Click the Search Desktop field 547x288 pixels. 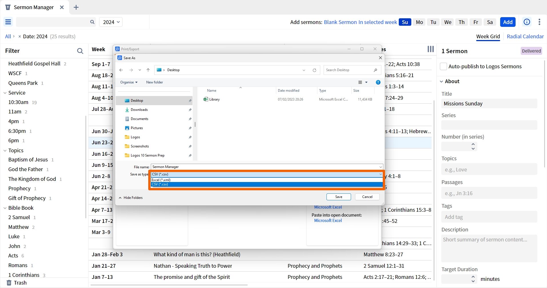[x=352, y=70]
